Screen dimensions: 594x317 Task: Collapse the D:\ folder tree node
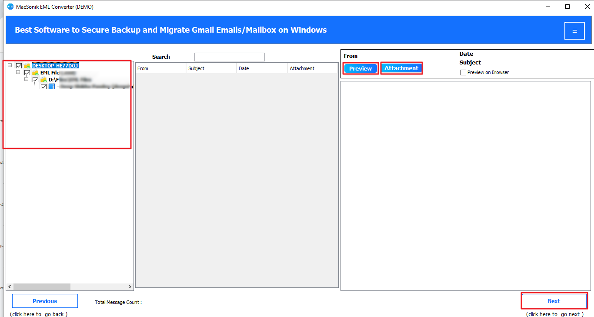point(27,79)
